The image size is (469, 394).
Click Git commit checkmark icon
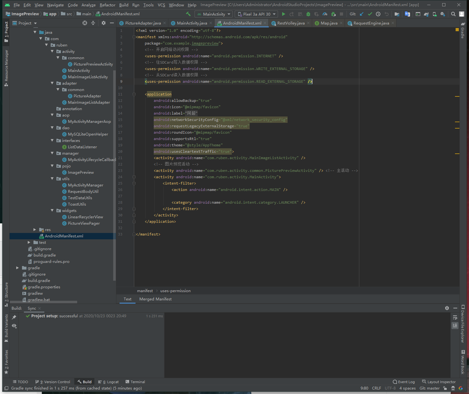coord(370,14)
